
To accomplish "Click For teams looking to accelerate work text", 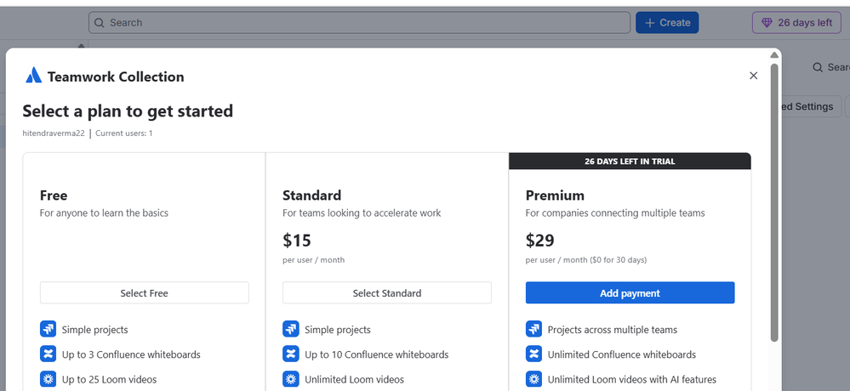I will [x=362, y=212].
